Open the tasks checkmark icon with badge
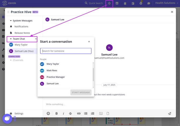 pyautogui.click(x=141, y=3)
